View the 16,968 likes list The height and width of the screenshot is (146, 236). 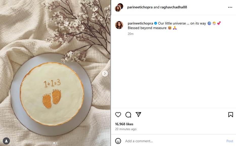pyautogui.click(x=124, y=124)
